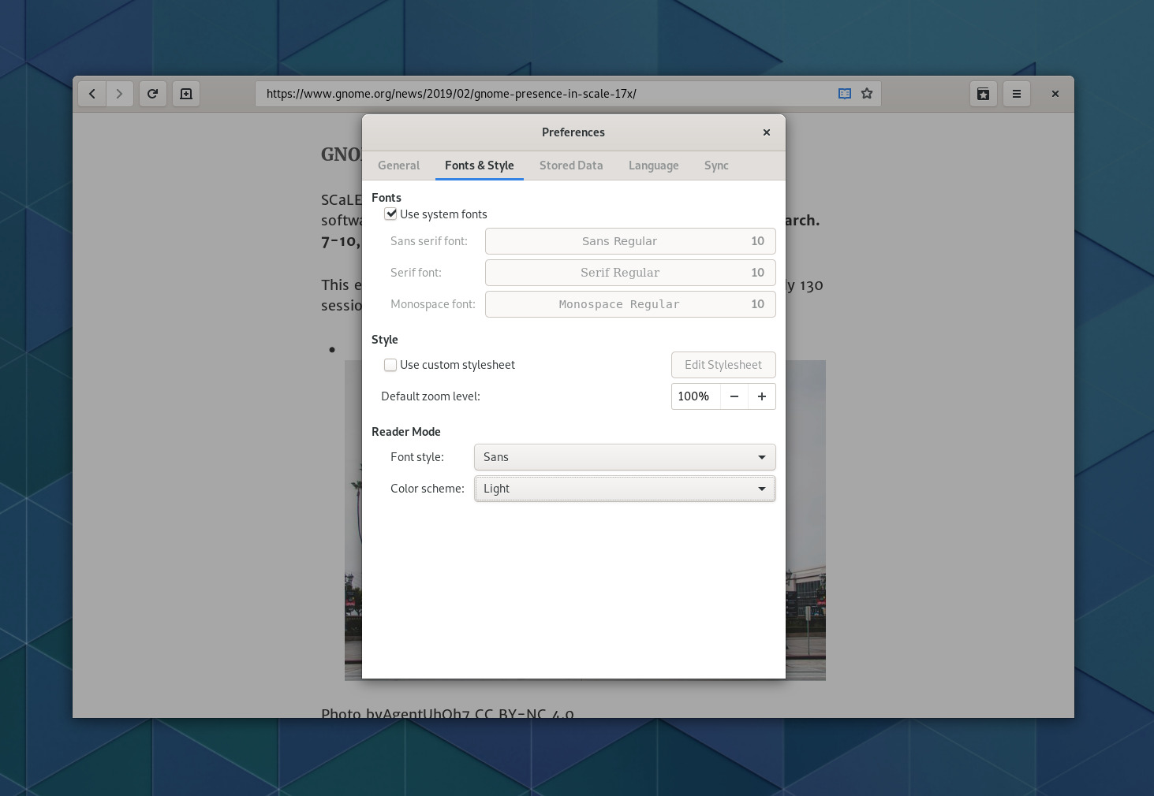1154x796 pixels.
Task: Increase the default zoom level
Action: pyautogui.click(x=761, y=396)
